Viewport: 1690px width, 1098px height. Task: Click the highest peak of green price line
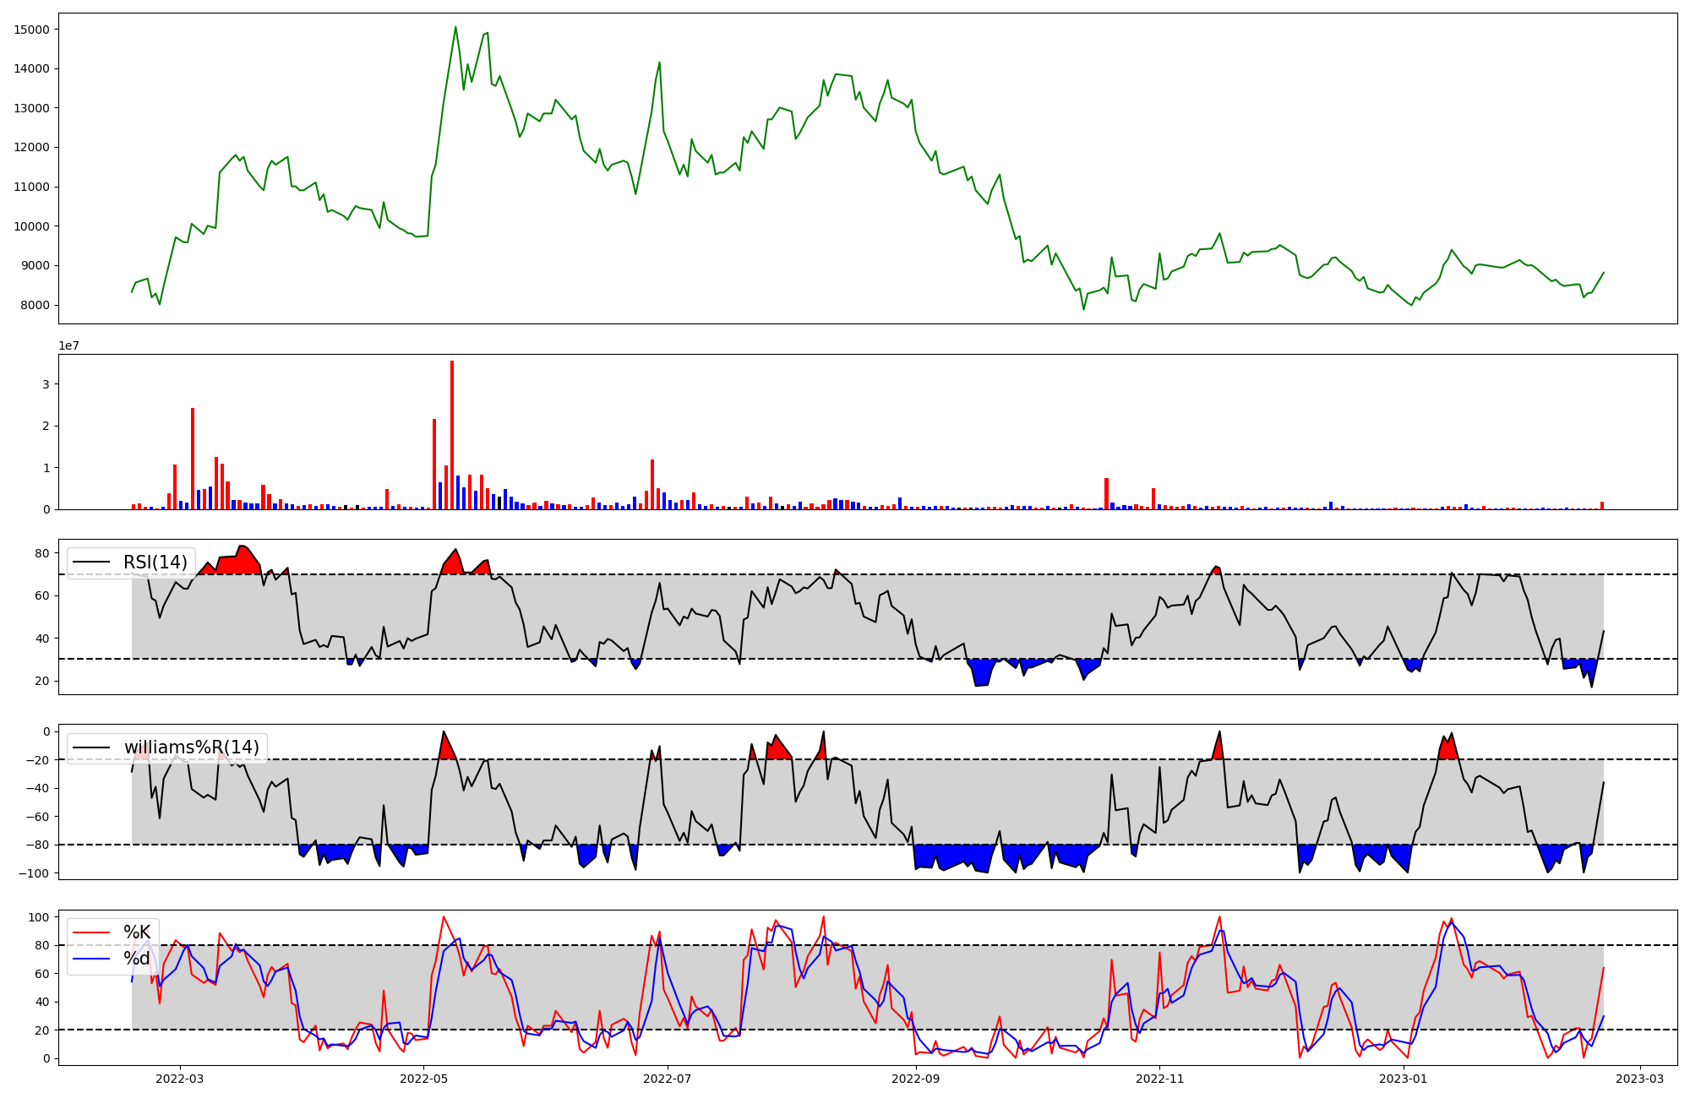tap(455, 27)
